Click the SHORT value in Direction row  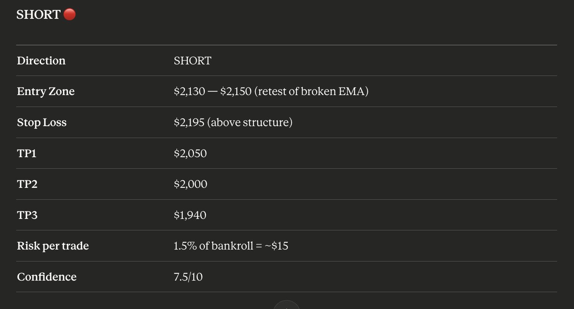point(192,61)
